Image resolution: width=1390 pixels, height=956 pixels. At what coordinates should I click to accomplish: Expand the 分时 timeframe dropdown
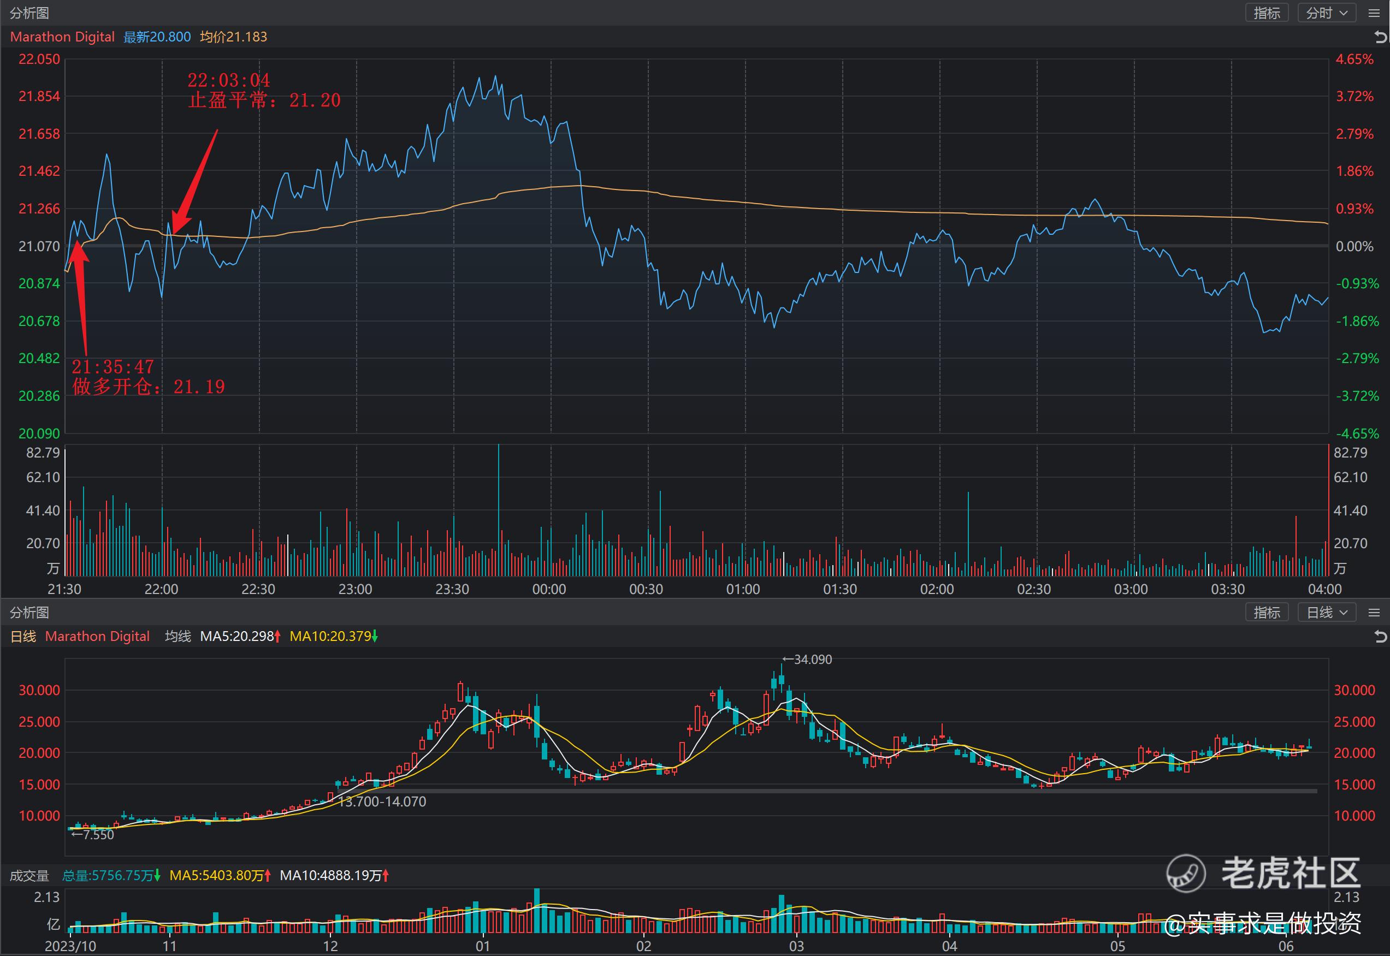[1327, 13]
